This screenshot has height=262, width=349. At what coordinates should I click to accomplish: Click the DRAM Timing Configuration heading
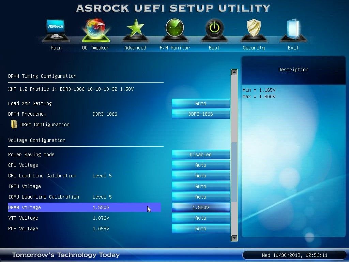[x=42, y=76]
